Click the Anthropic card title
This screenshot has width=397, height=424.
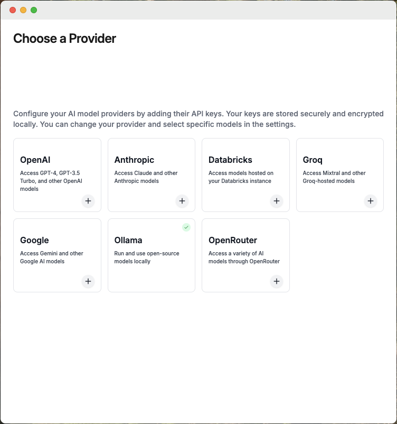134,160
